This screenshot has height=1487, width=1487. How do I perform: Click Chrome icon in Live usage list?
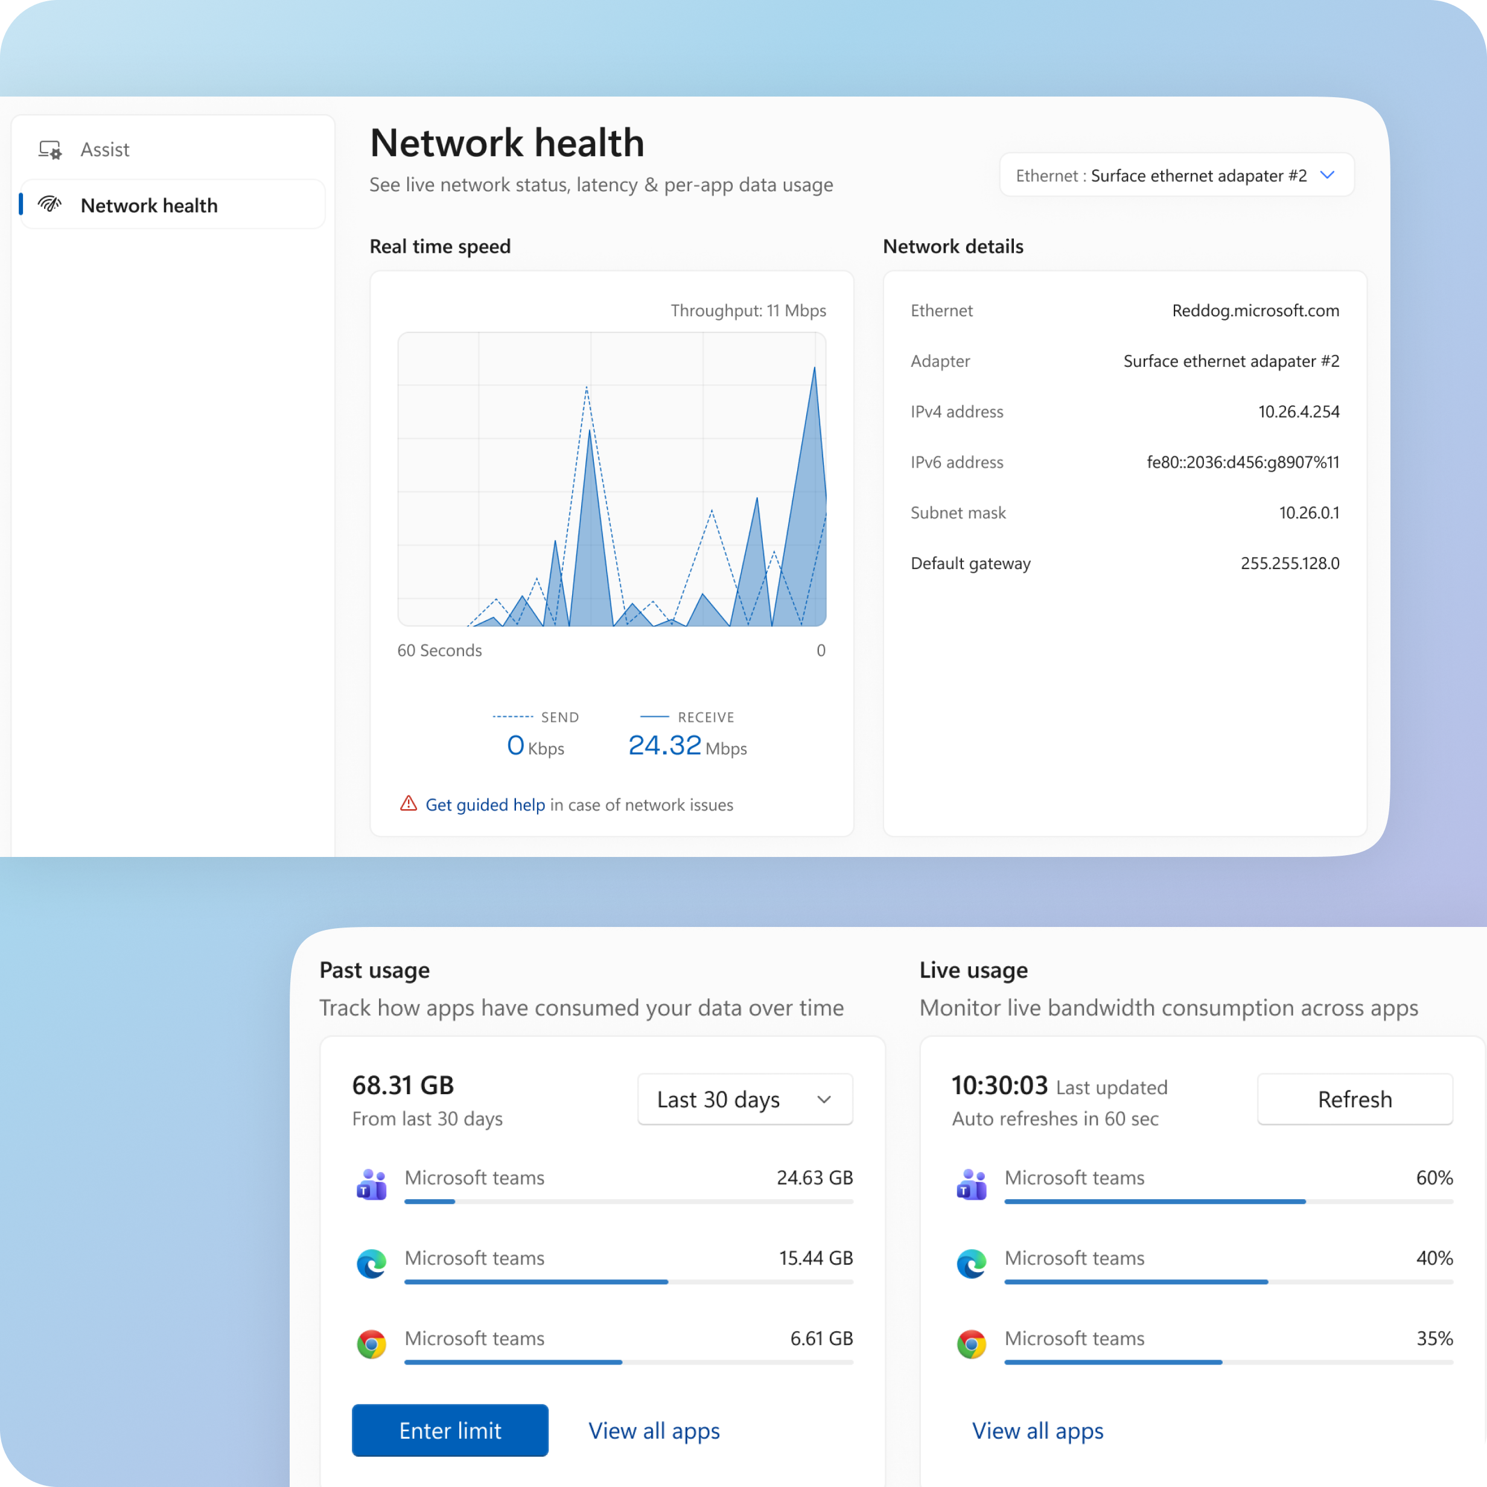(972, 1345)
